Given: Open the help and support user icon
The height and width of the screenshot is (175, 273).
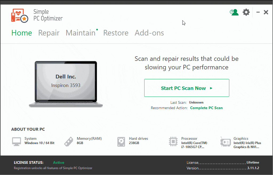Looking at the screenshot, I should coord(234,12).
